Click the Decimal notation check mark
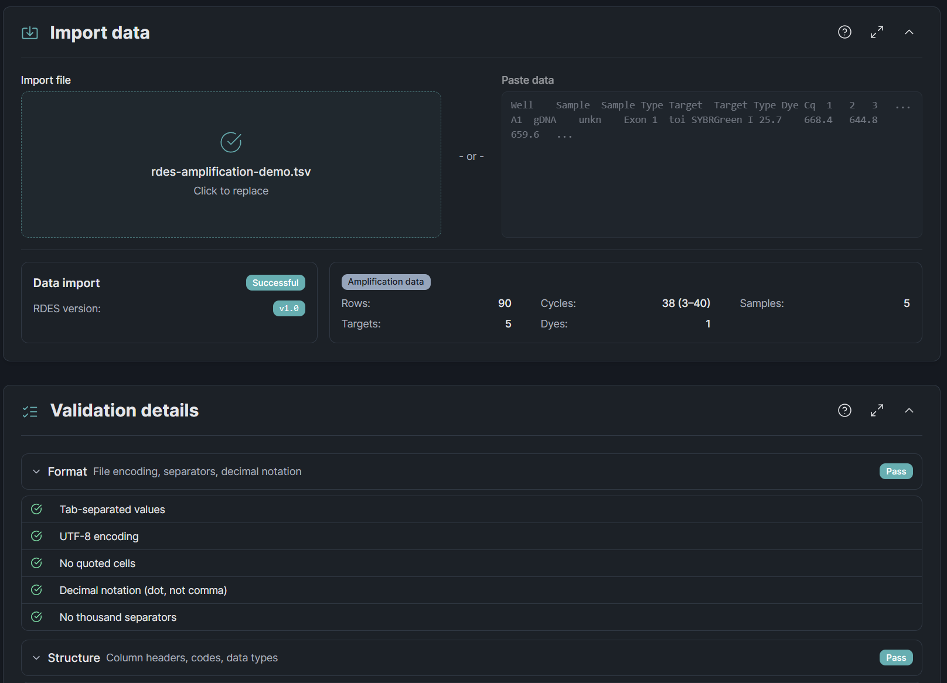 pyautogui.click(x=36, y=590)
